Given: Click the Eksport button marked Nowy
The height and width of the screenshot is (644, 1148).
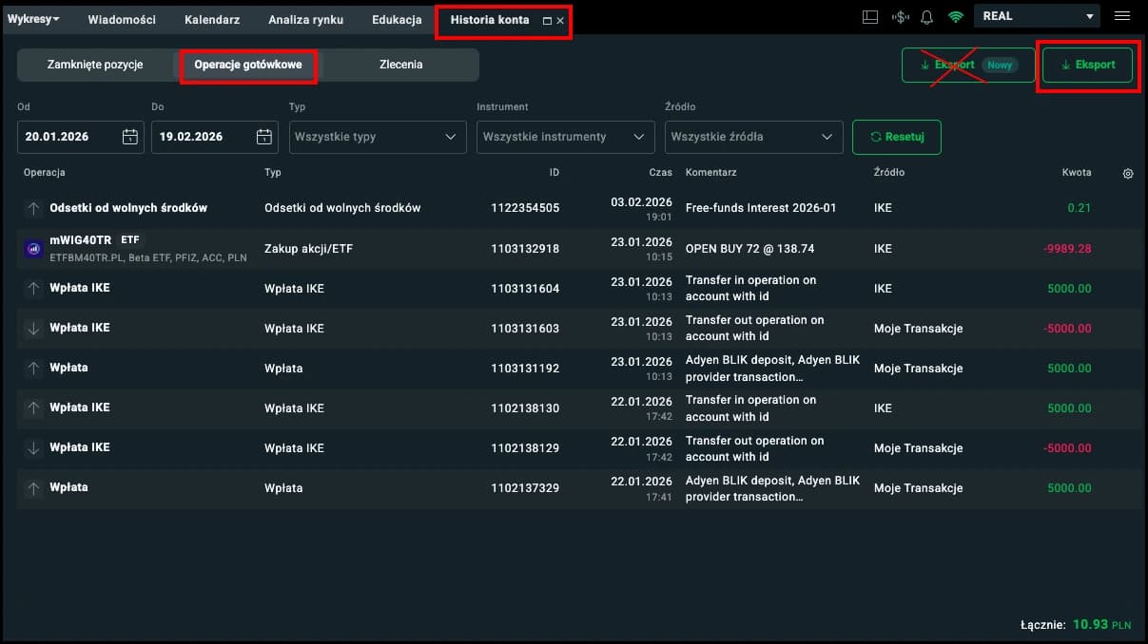Looking at the screenshot, I should (967, 66).
